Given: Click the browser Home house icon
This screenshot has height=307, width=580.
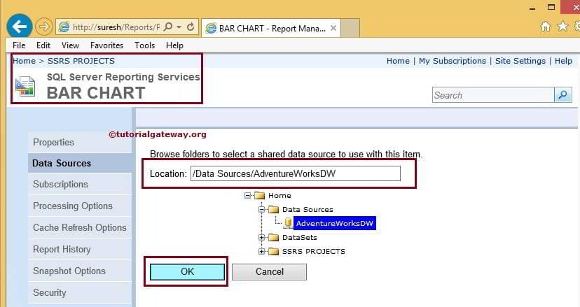Looking at the screenshot, I should (x=545, y=27).
